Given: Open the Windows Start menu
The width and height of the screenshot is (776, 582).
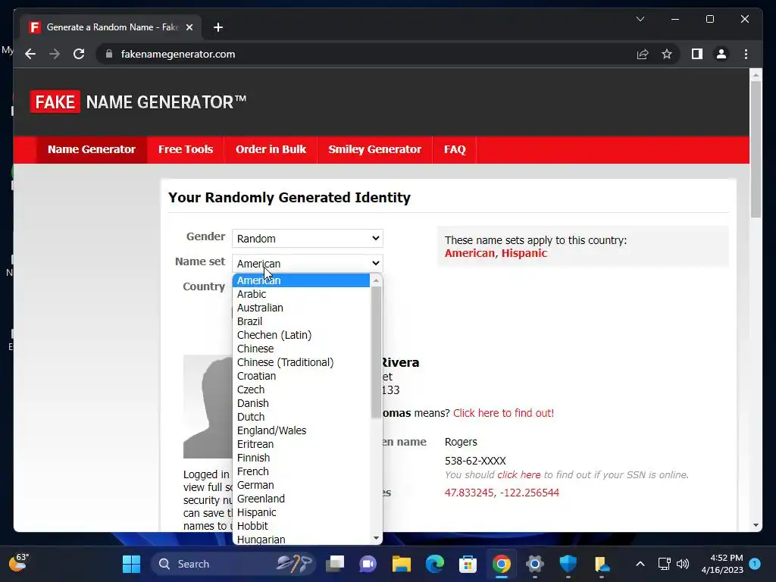Looking at the screenshot, I should 131,564.
